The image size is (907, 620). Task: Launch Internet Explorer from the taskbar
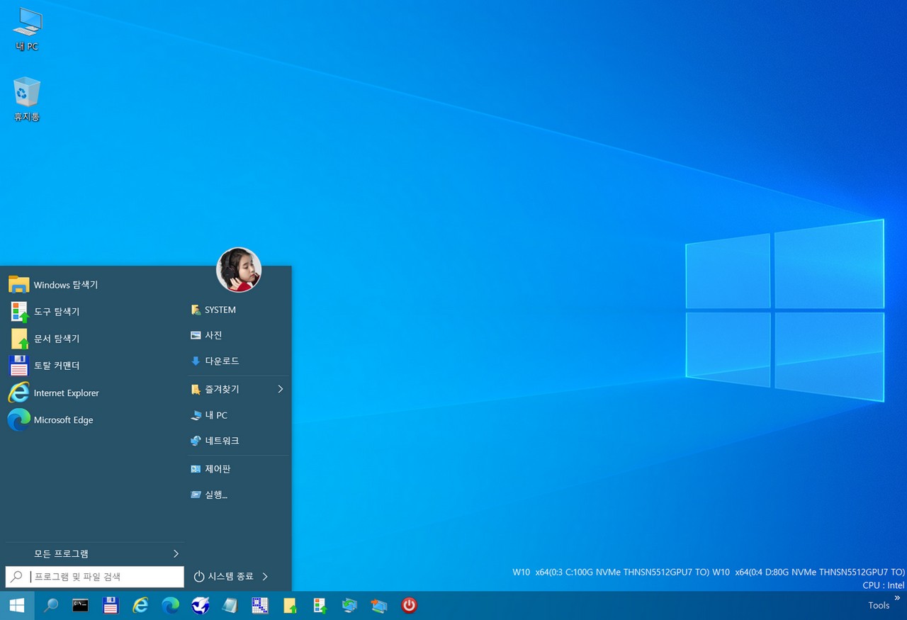[141, 605]
